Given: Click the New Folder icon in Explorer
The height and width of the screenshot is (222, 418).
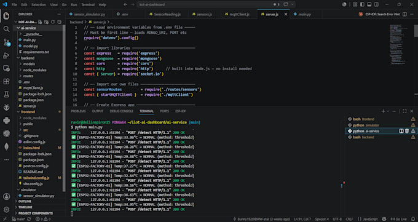Looking at the screenshot, I should [x=46, y=22].
